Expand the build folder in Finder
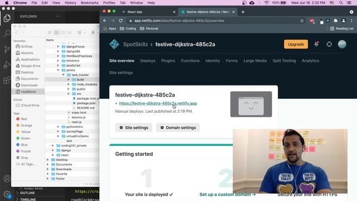Viewport: 357px width, 201px height. 68,79
